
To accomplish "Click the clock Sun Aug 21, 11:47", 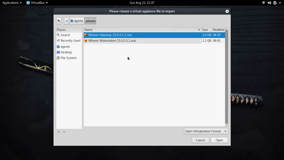I will (142, 3).
